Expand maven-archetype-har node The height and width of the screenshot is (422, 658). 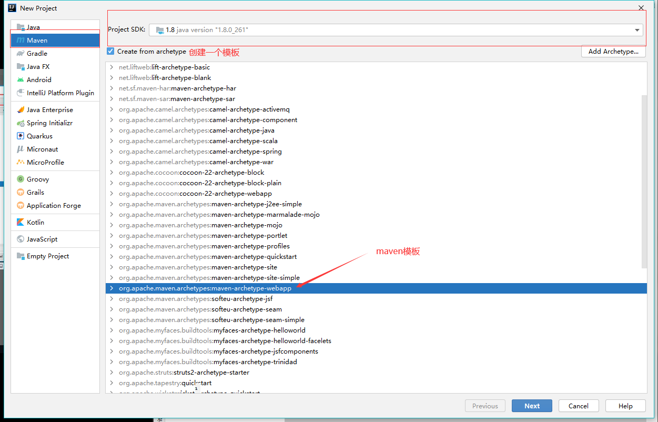[112, 88]
